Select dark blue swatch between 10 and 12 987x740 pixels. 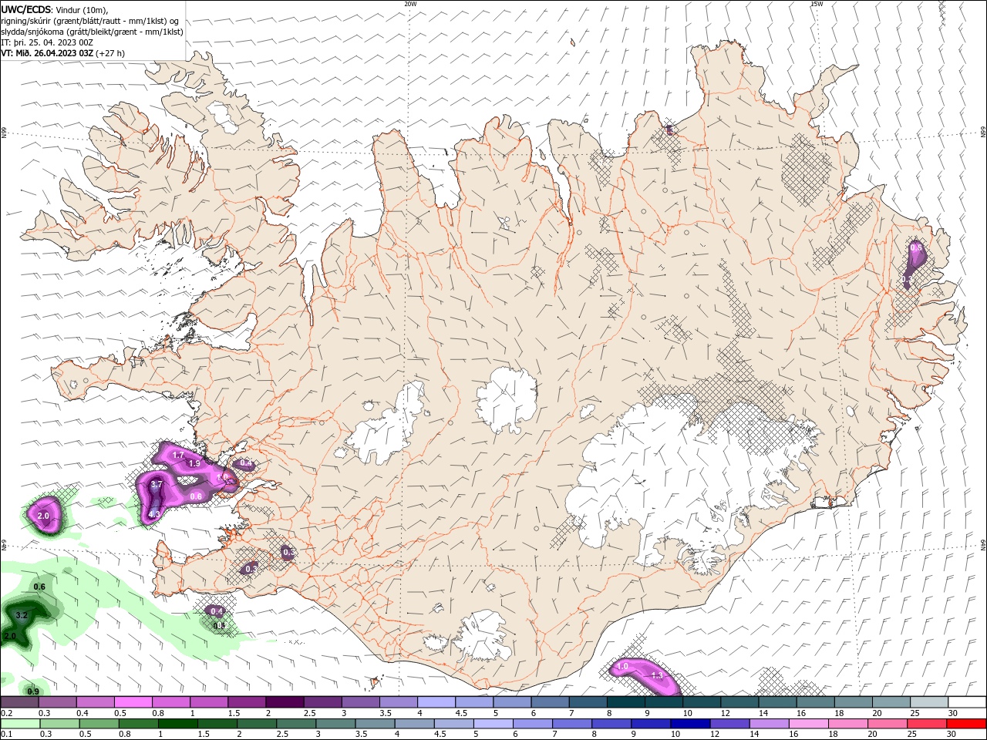coord(690,724)
